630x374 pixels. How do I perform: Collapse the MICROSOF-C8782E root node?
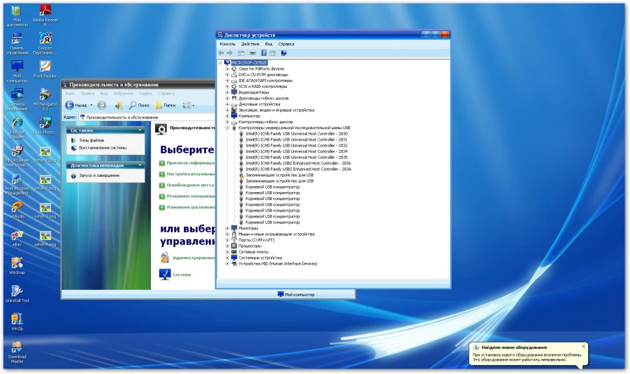[x=220, y=63]
